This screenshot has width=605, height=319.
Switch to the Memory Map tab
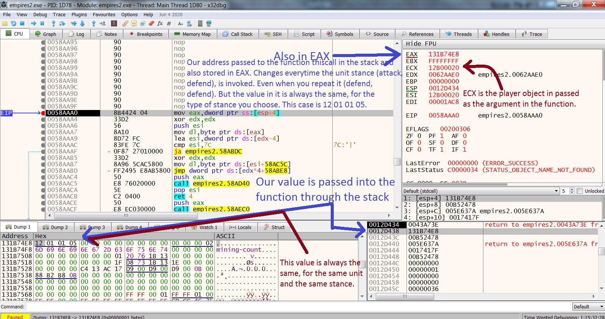click(192, 34)
